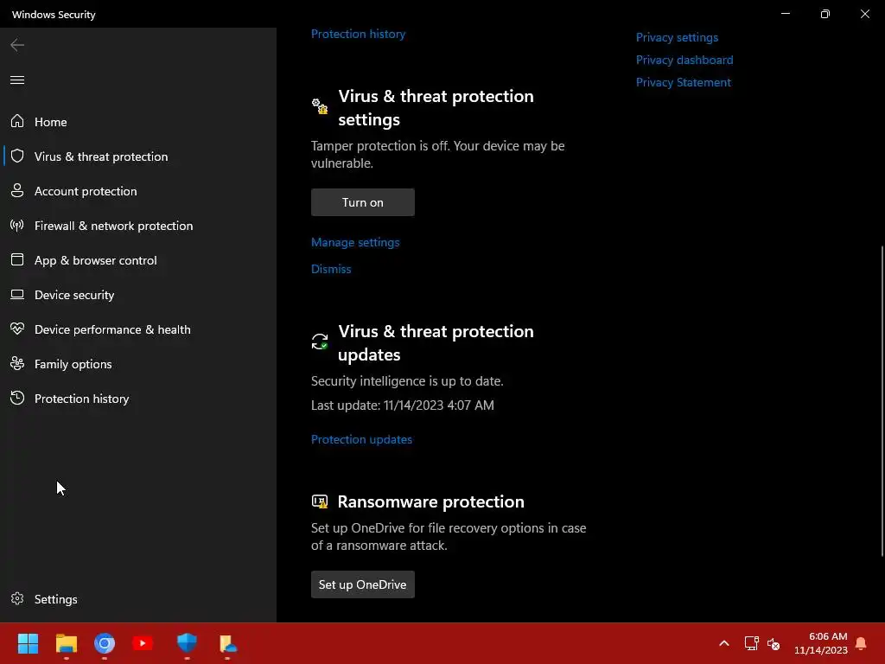This screenshot has width=885, height=664.
Task: Click 'Set up OneDrive for file recovery' text
Action: click(x=449, y=536)
